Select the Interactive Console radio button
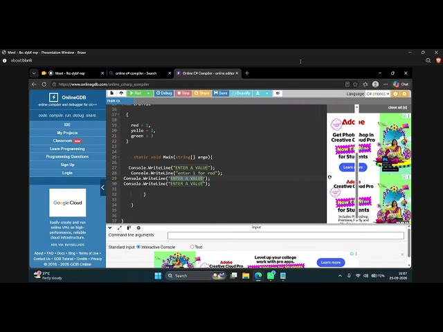The height and width of the screenshot is (332, 443). pos(138,247)
